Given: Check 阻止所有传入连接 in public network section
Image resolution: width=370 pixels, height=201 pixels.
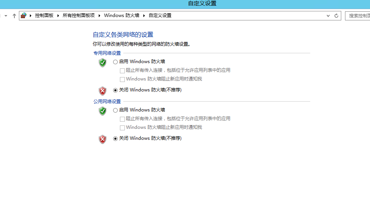Looking at the screenshot, I should tap(122, 119).
